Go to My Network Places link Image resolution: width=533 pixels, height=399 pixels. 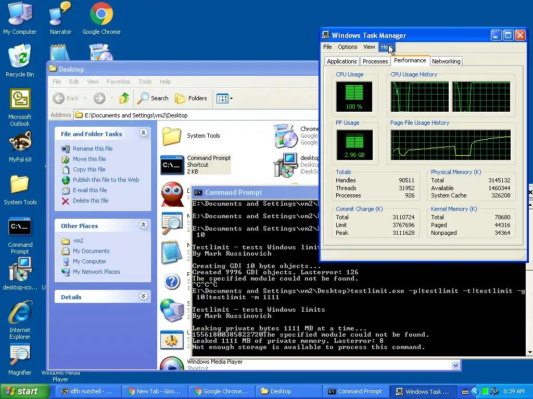(x=96, y=272)
